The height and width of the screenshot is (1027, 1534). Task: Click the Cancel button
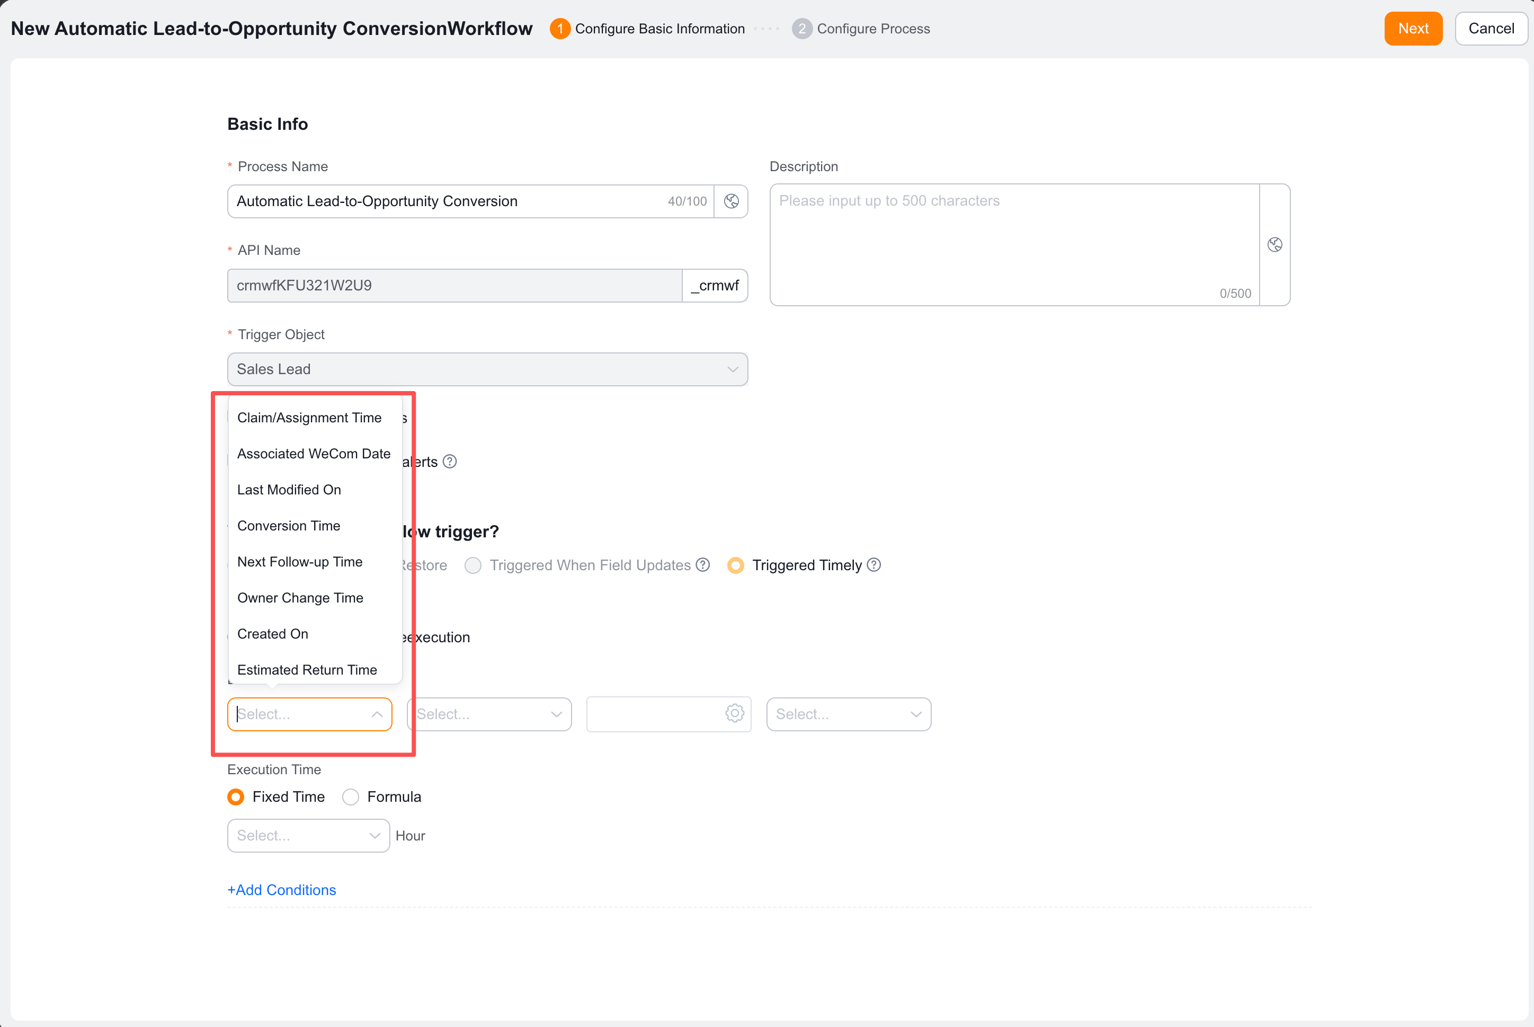[1491, 28]
